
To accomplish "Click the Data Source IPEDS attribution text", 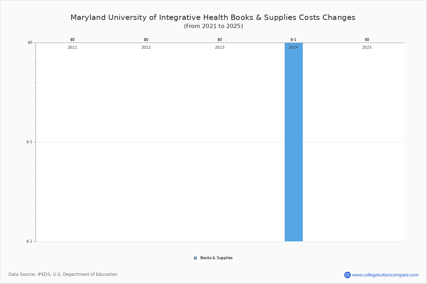I will 63,274.
